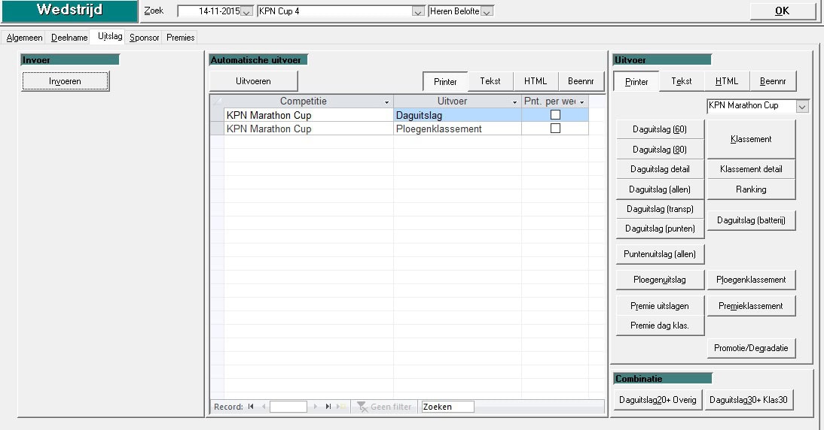Open the Heren Belofte dropdown

[487, 12]
